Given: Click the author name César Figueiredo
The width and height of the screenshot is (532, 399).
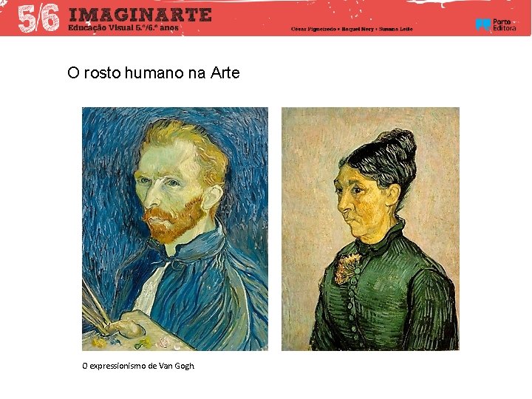Looking at the screenshot, I should (313, 29).
